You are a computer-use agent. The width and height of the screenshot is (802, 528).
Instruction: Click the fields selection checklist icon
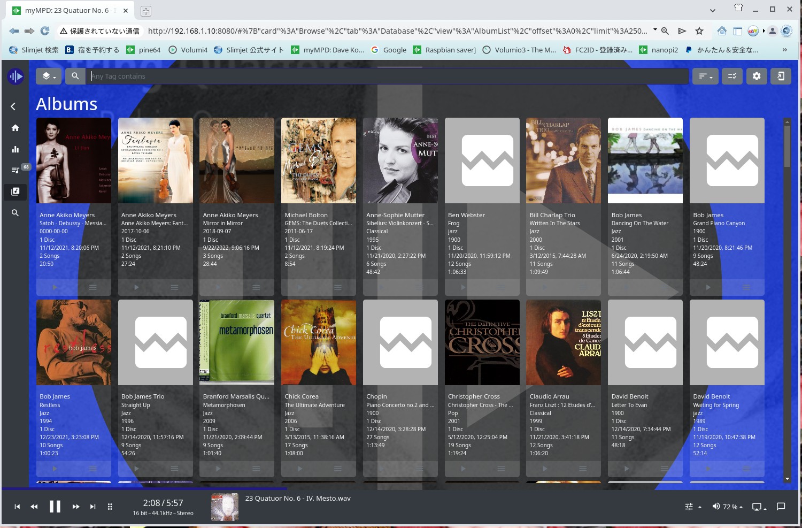[x=732, y=76]
